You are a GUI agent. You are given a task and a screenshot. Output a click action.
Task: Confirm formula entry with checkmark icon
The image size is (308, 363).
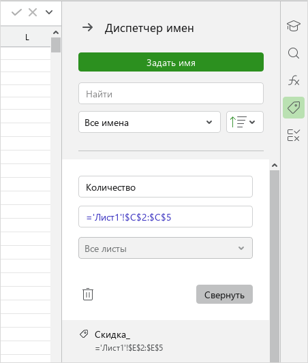point(16,12)
